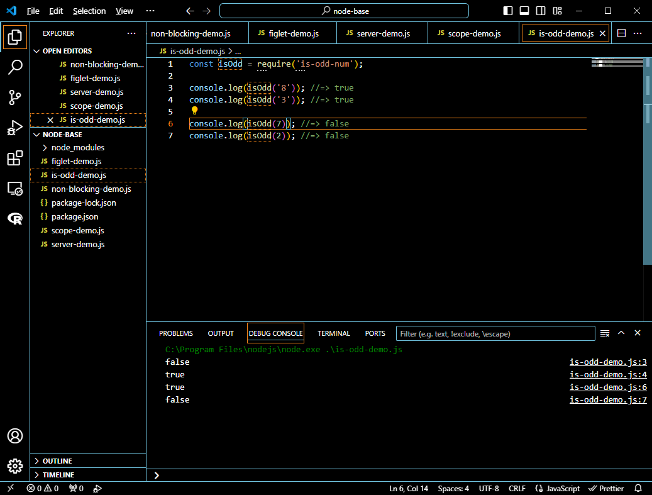
Task: Follow the is-odd-demo.js:7 source link
Action: click(x=608, y=399)
